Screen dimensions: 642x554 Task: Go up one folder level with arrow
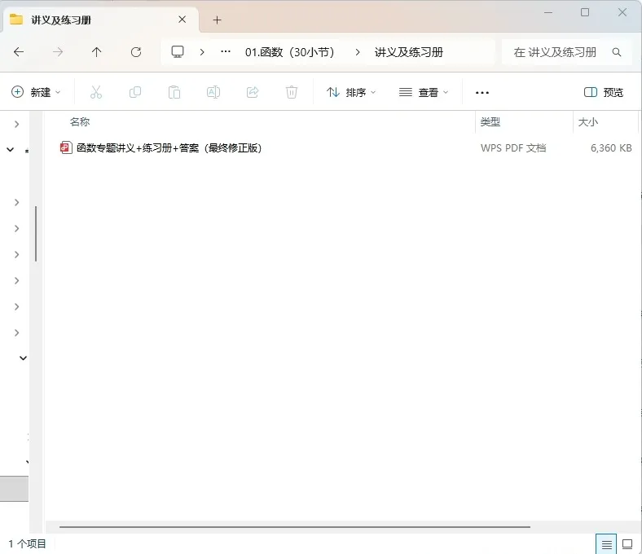click(x=97, y=52)
